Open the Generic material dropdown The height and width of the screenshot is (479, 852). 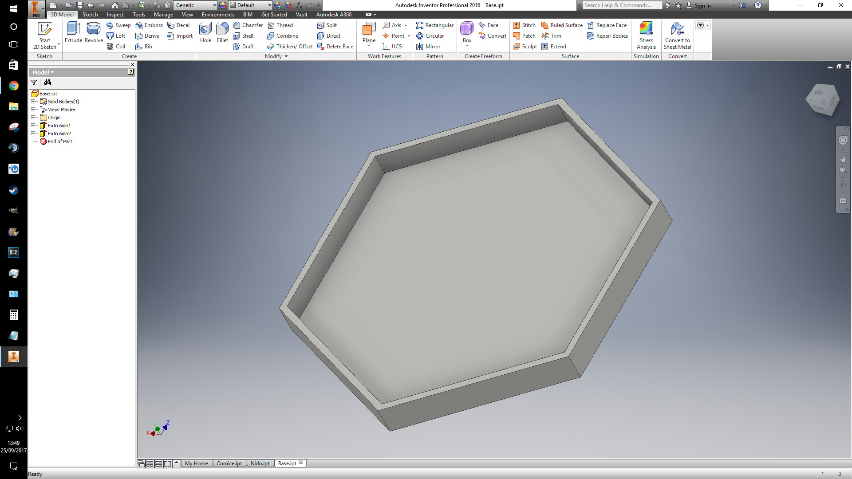pyautogui.click(x=214, y=5)
